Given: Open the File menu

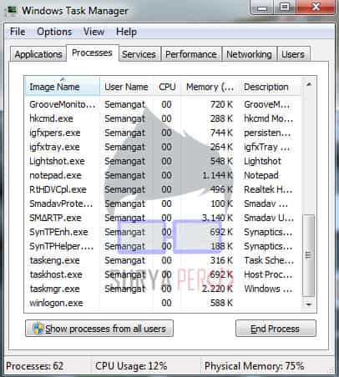Looking at the screenshot, I should click(x=18, y=32).
